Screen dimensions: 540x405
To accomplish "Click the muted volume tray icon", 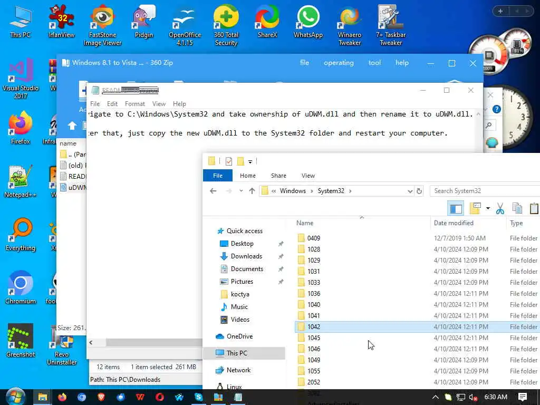I will 473,397.
